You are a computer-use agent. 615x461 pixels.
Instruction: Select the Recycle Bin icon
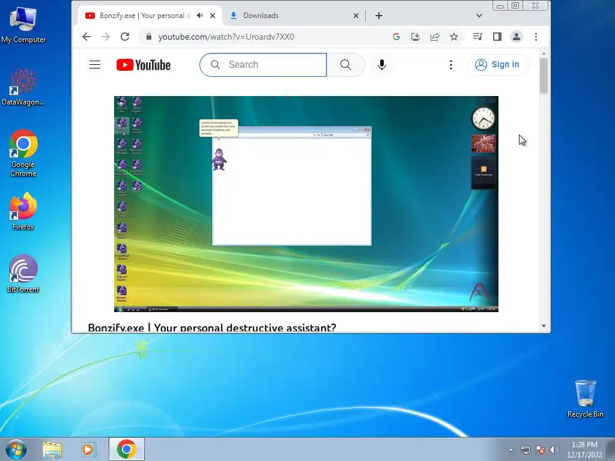pos(585,399)
